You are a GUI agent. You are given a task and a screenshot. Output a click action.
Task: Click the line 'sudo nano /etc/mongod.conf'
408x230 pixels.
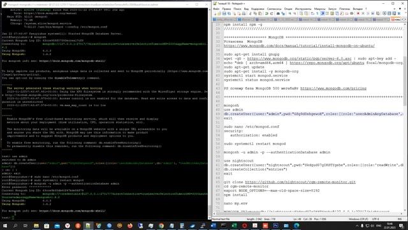pos(251,126)
